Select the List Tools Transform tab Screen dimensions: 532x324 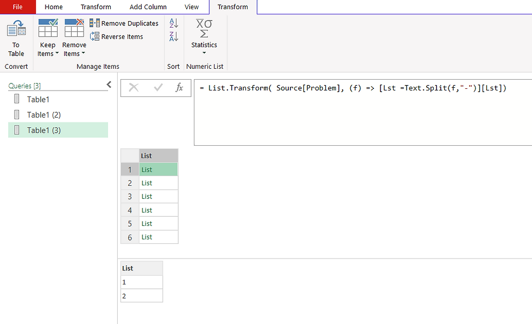pyautogui.click(x=233, y=7)
